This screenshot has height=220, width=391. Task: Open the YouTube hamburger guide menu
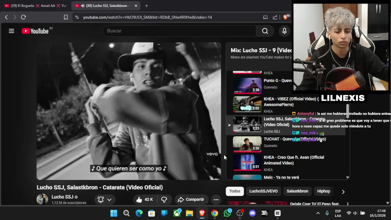(x=11, y=31)
